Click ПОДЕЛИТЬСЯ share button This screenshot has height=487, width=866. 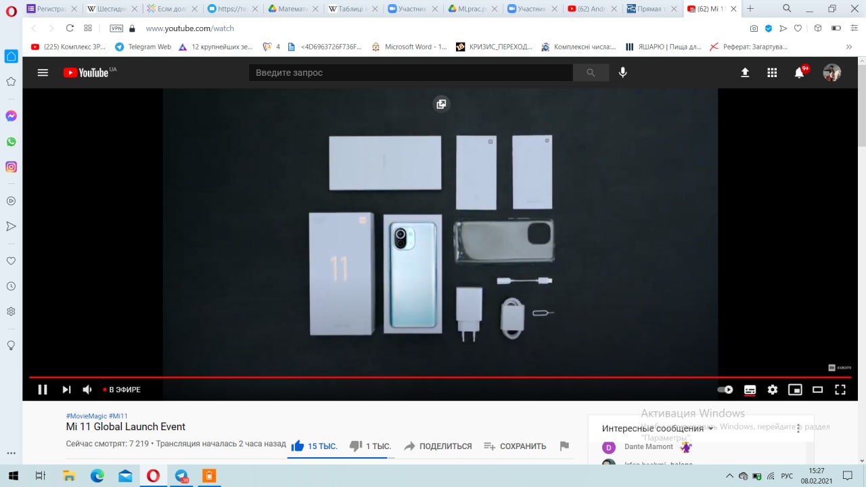pos(438,446)
